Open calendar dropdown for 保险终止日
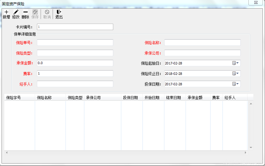265x166 pixels. [236, 74]
